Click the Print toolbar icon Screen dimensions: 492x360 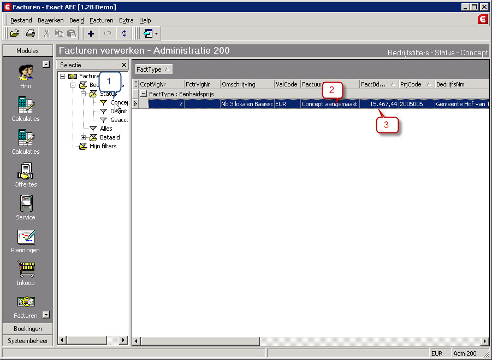tap(31, 33)
